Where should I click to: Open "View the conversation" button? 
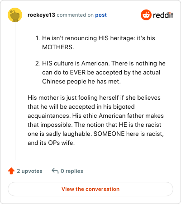tap(90, 189)
